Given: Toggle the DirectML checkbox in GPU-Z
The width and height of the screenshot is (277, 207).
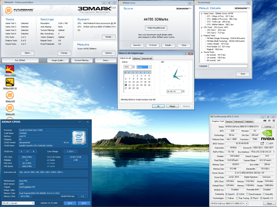Looking at the screenshot, I should [x=264, y=194].
